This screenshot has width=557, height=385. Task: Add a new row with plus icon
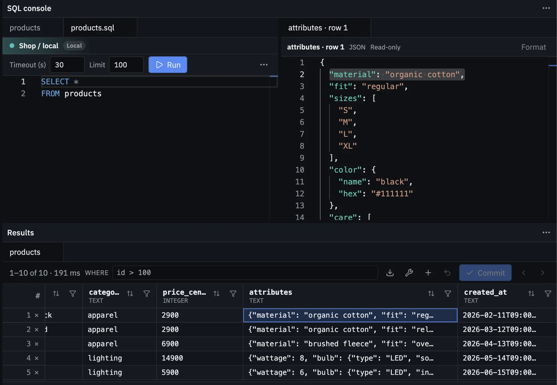point(428,273)
